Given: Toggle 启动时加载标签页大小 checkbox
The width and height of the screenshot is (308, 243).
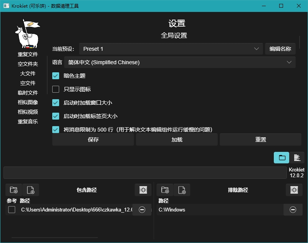Looking at the screenshot, I should (x=56, y=116).
